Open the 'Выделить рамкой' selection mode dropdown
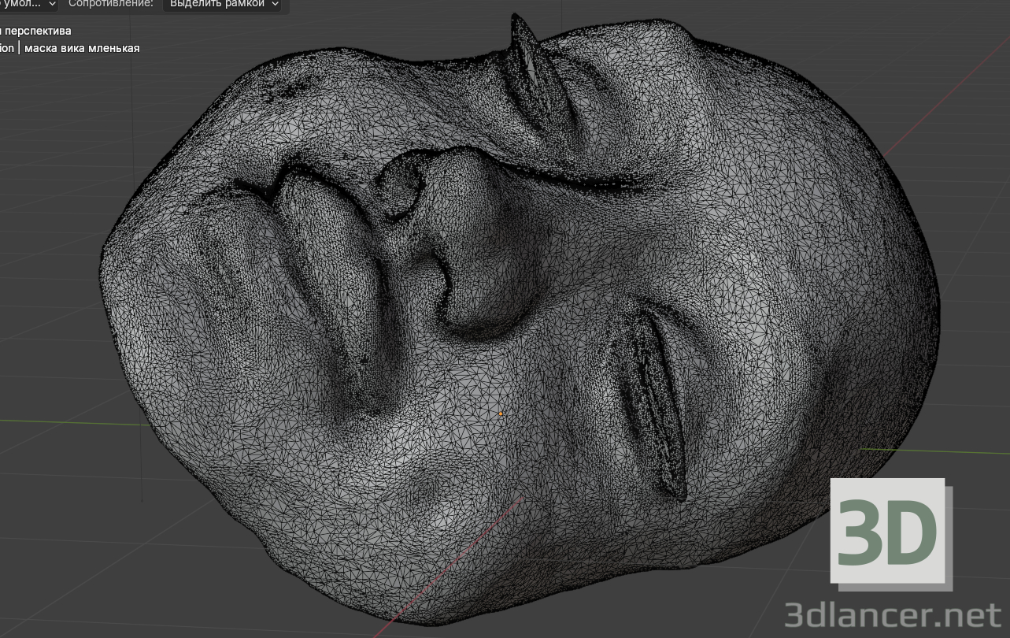Viewport: 1010px width, 638px height. coord(224,4)
